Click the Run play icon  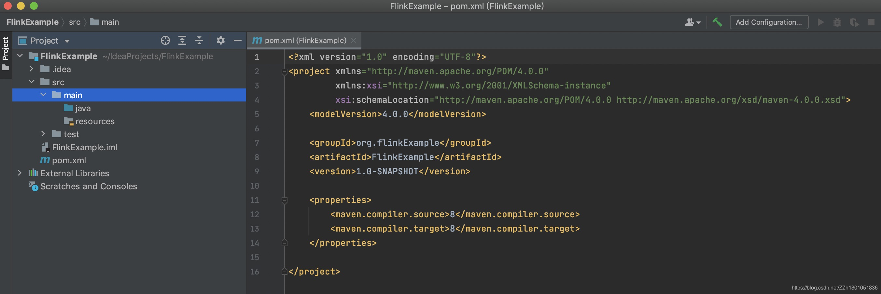(x=820, y=22)
